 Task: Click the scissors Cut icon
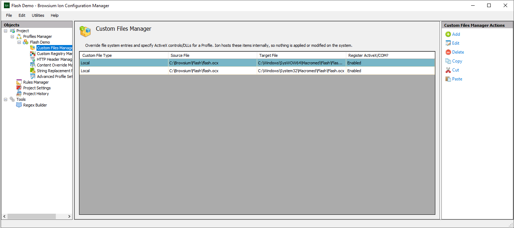448,70
